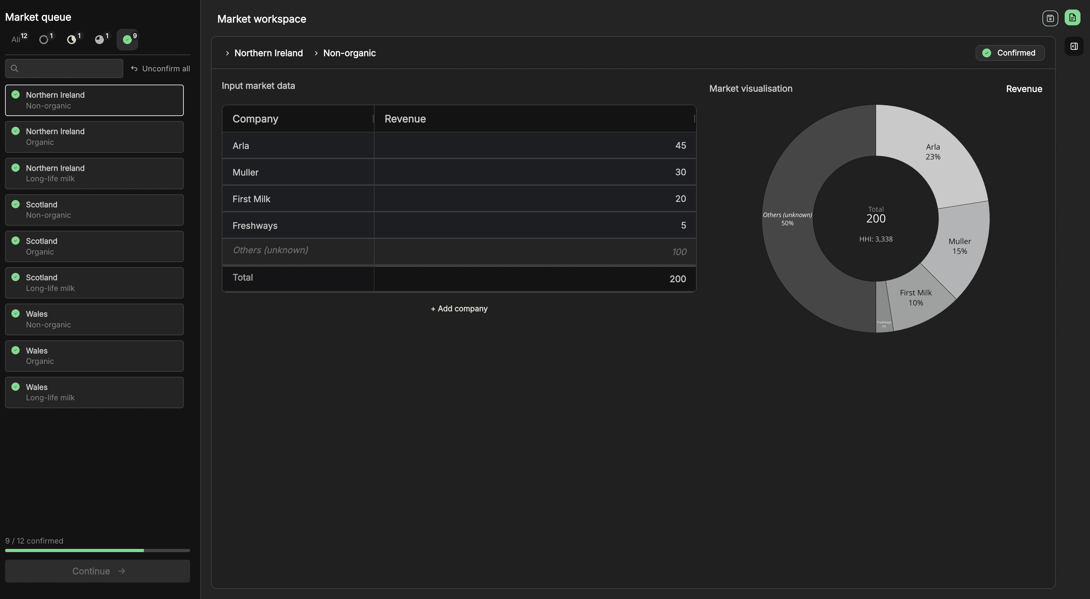
Task: Toggle the side panel collapse icon
Action: [1074, 46]
